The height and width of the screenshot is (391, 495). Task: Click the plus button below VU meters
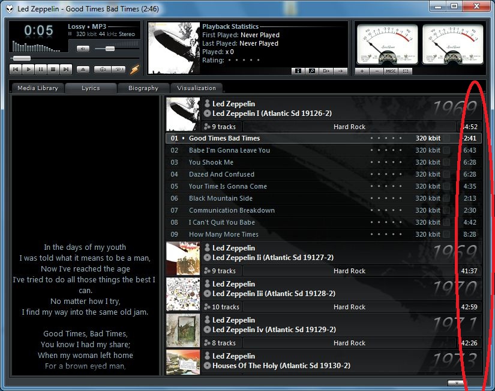point(362,71)
